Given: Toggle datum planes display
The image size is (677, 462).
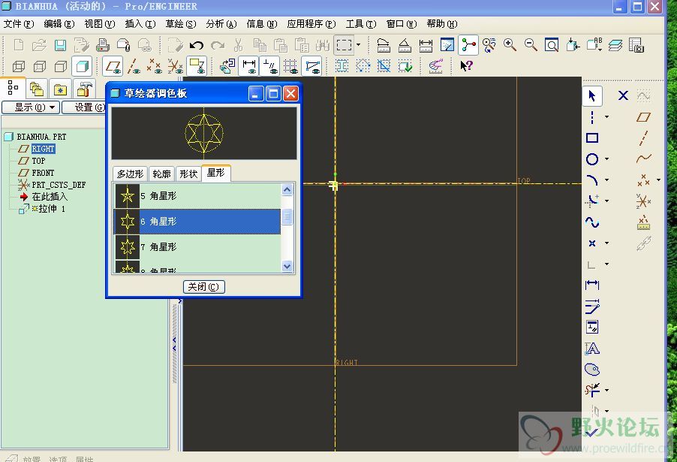Looking at the screenshot, I should click(x=113, y=66).
